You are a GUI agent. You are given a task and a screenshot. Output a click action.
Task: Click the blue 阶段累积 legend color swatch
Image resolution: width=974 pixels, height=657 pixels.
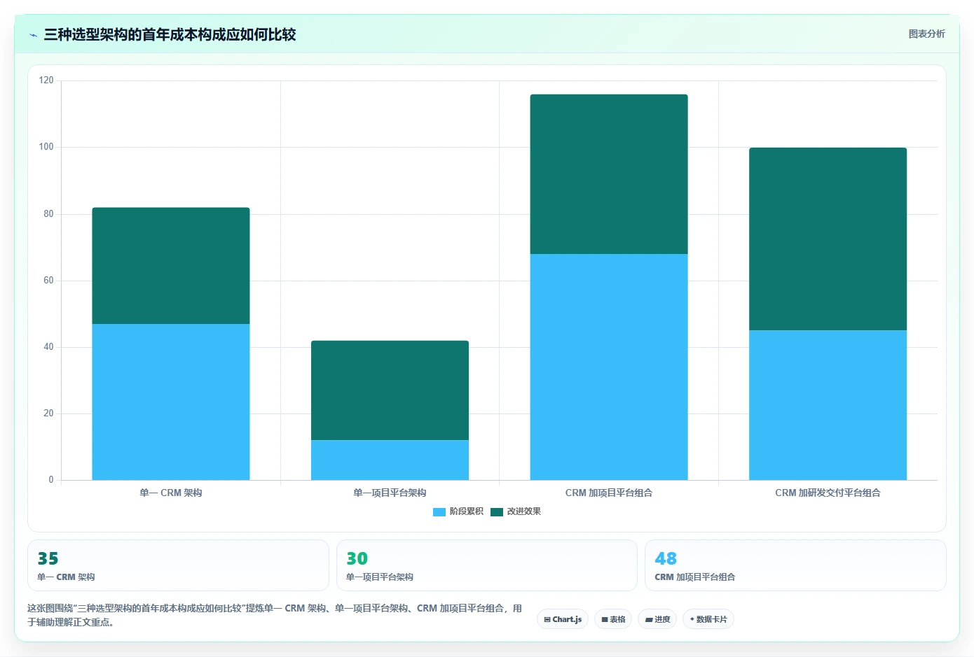pos(439,512)
